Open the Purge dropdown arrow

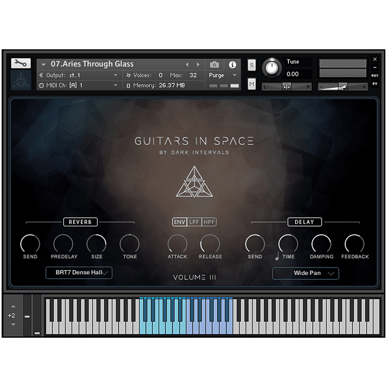[234, 75]
